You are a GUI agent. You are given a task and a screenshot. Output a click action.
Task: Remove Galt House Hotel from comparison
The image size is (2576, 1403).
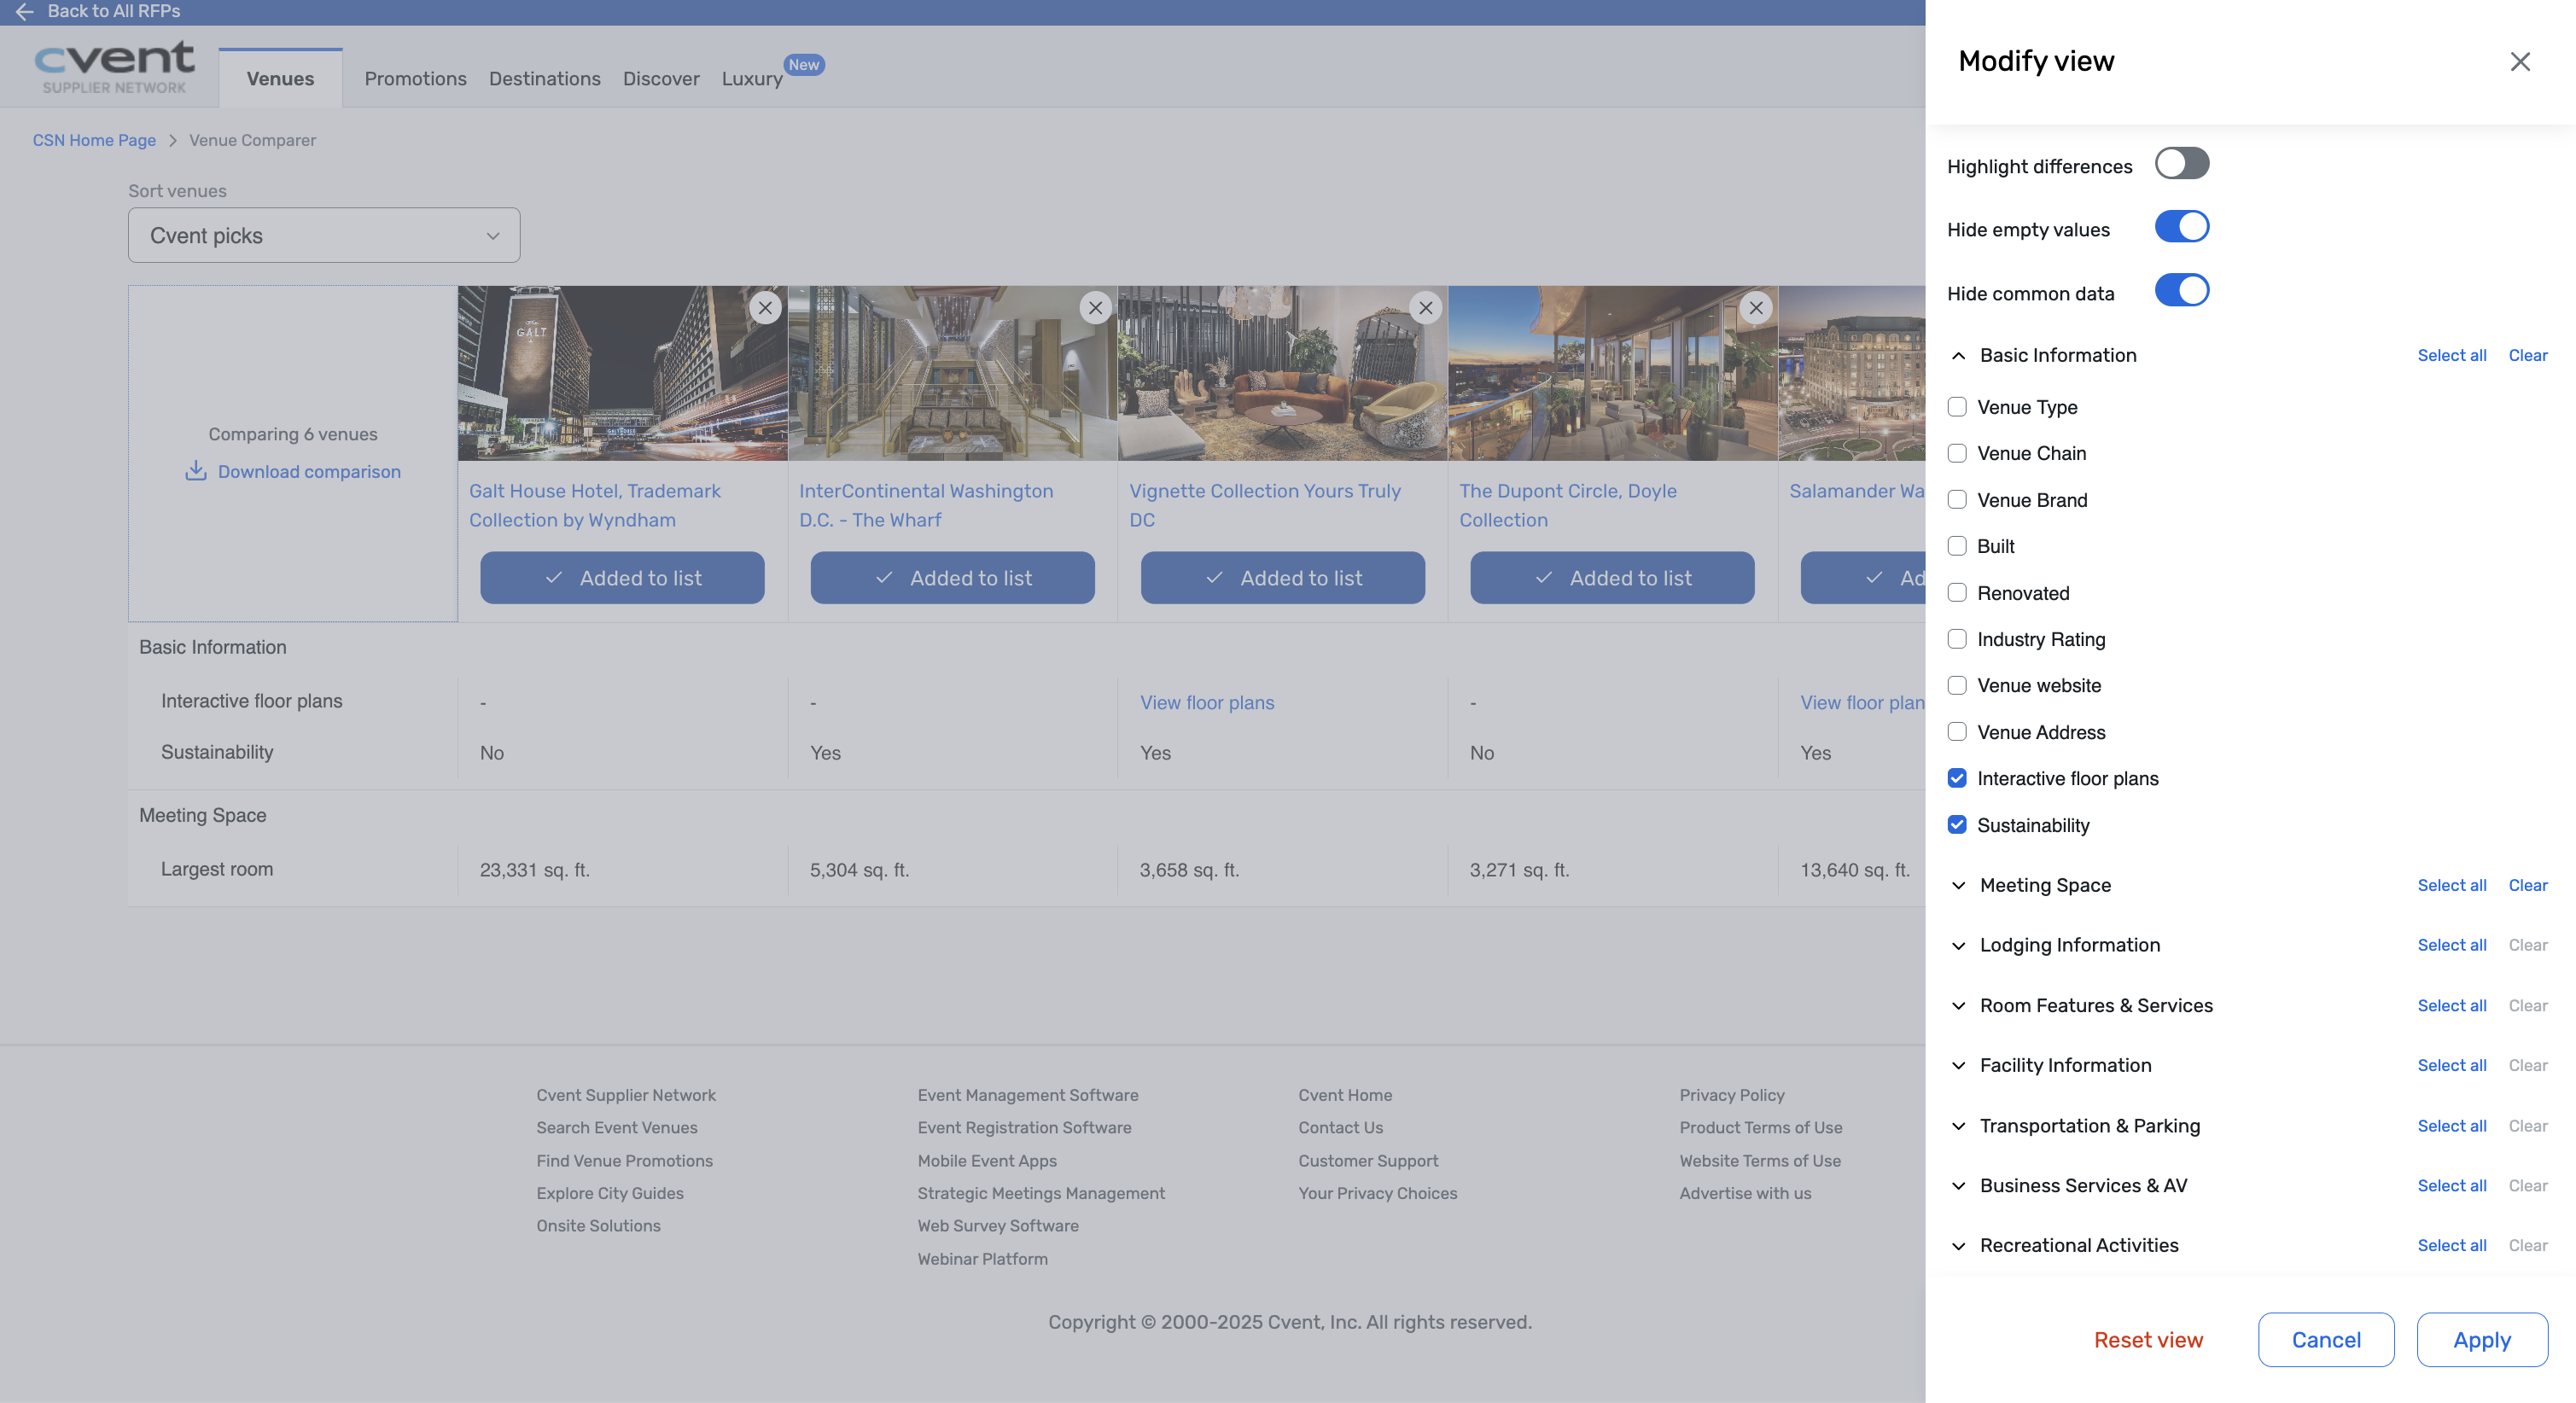point(765,308)
